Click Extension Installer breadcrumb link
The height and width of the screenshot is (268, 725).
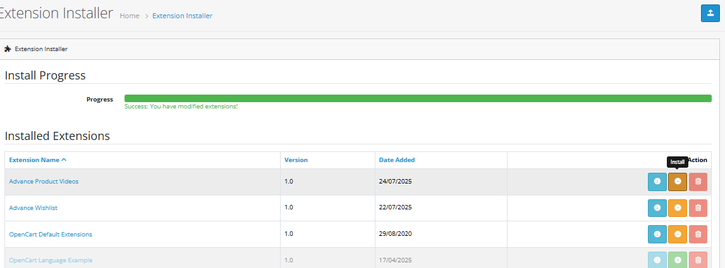point(182,16)
